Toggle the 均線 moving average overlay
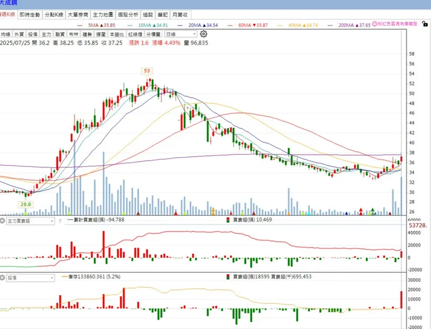The height and width of the screenshot is (329, 431). (x=5, y=34)
